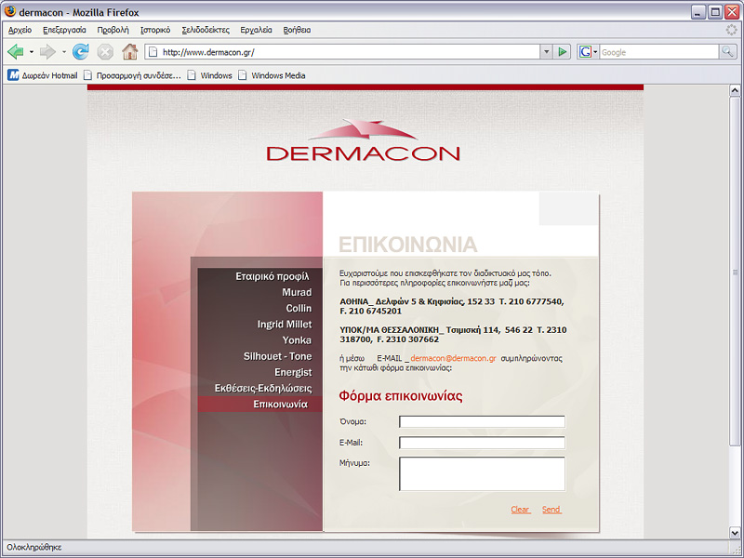Click the vertical scrollbar down arrow
744x558 pixels.
tap(735, 533)
